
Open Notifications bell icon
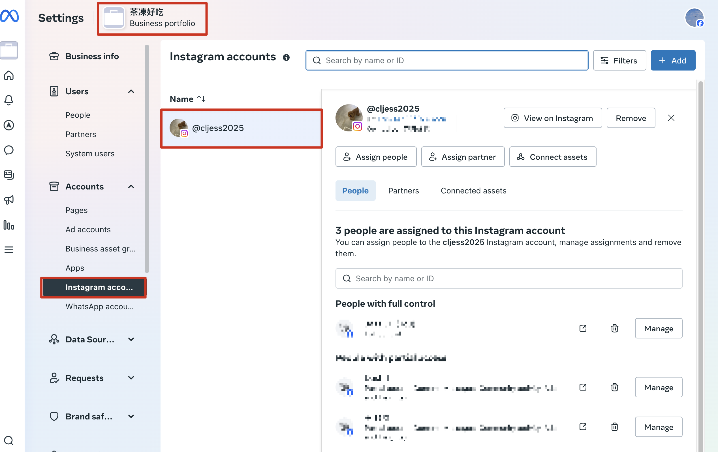[x=9, y=100]
